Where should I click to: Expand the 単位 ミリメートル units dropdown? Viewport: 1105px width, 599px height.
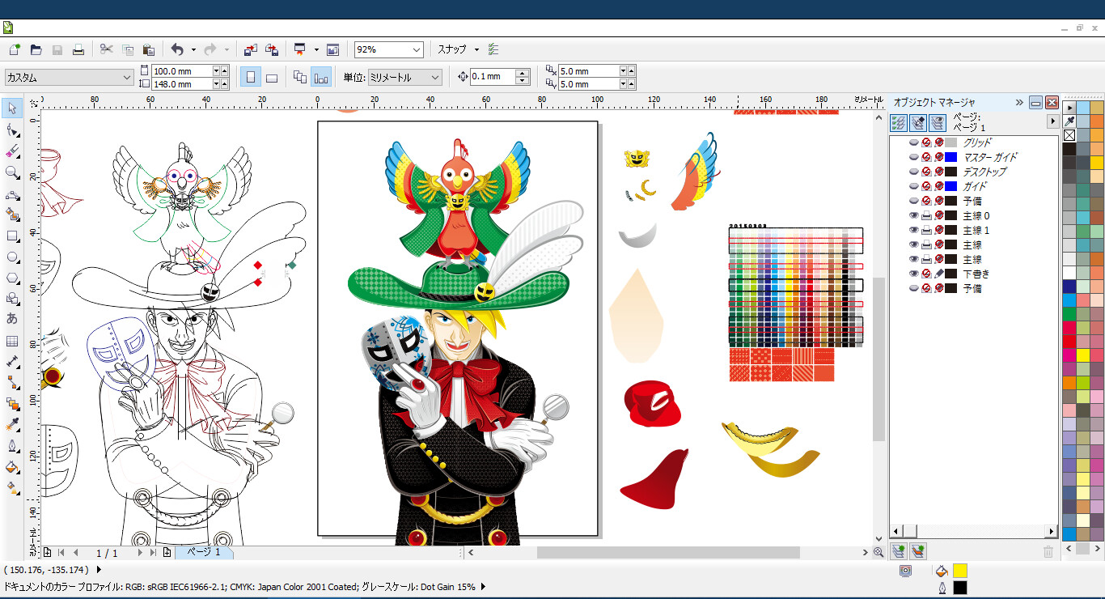pos(435,78)
